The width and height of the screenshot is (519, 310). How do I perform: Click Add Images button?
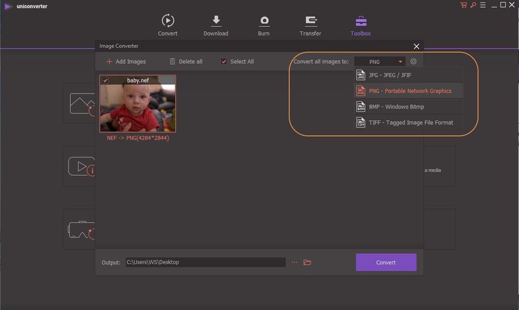pos(126,62)
